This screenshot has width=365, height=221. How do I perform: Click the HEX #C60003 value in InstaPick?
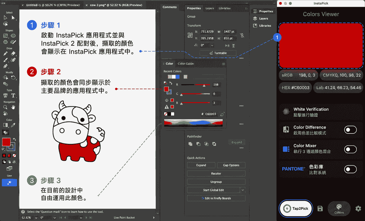coord(295,88)
